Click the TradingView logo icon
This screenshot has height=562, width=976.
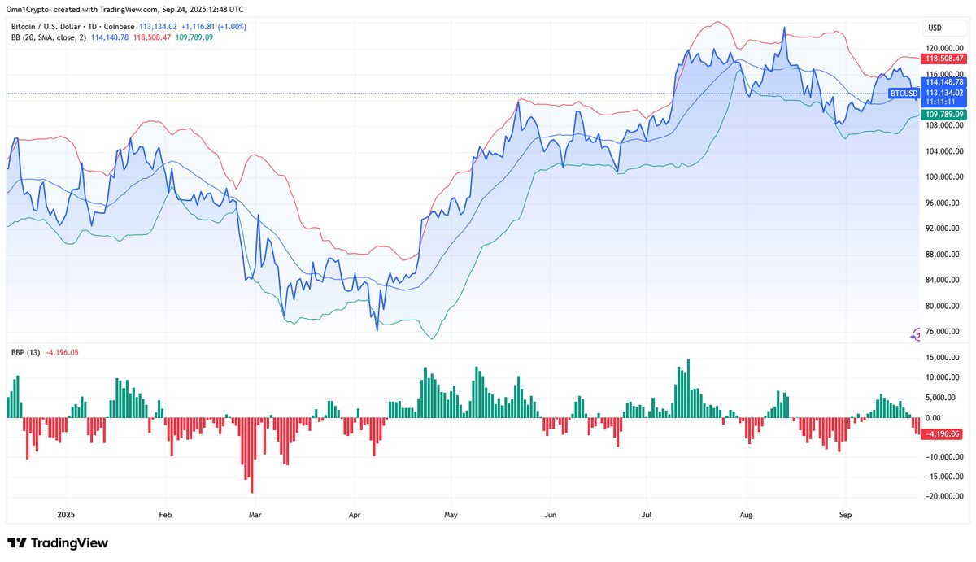17,543
